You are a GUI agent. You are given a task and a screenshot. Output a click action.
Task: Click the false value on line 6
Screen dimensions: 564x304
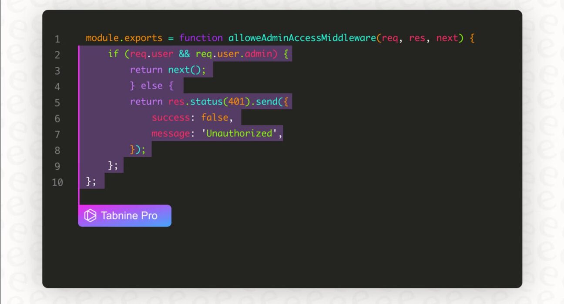(215, 118)
